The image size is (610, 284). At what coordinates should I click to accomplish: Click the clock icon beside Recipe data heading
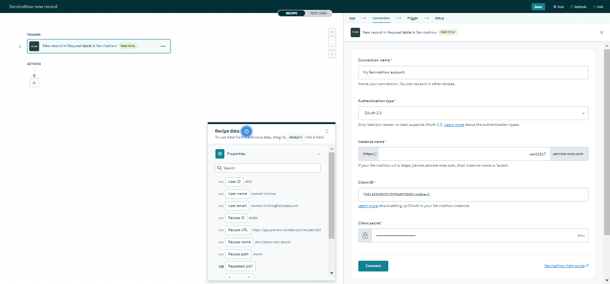pyautogui.click(x=246, y=131)
